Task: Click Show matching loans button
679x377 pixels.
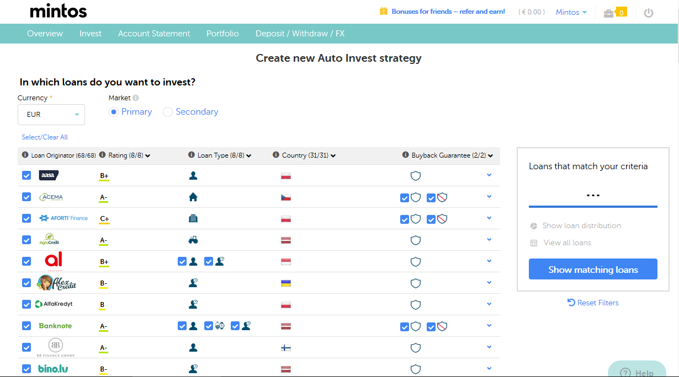Action: coord(593,269)
